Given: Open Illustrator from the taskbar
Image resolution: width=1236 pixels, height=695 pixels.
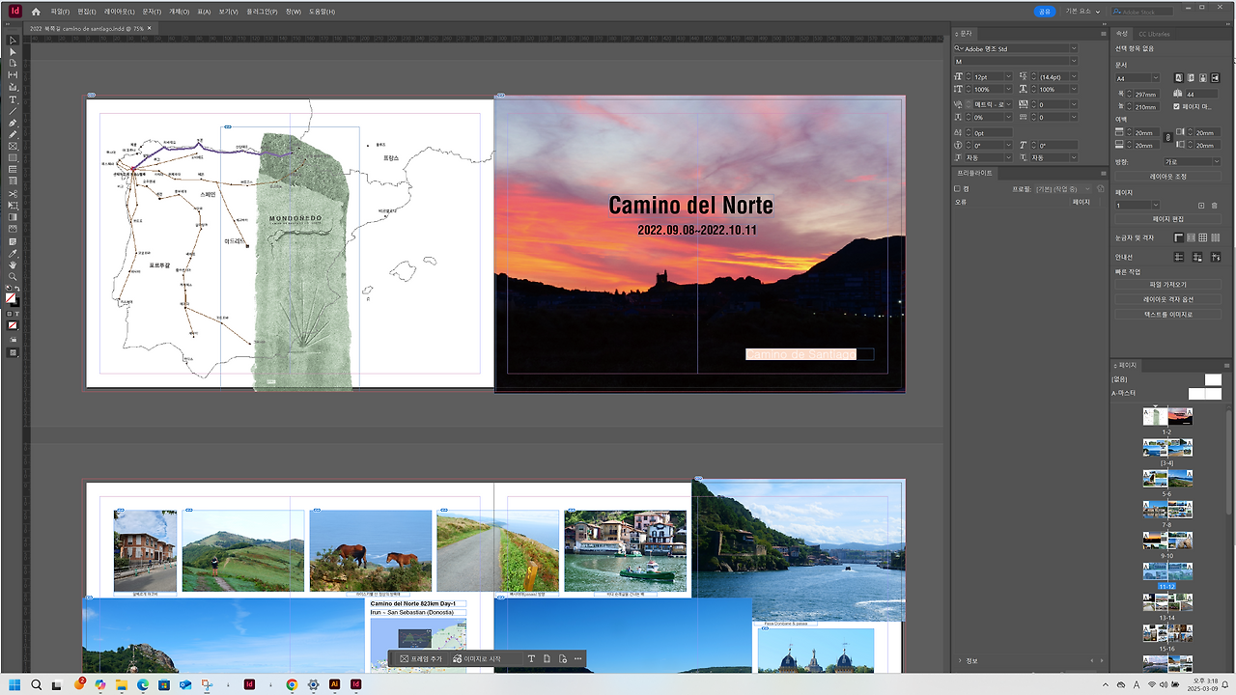Looking at the screenshot, I should 335,684.
